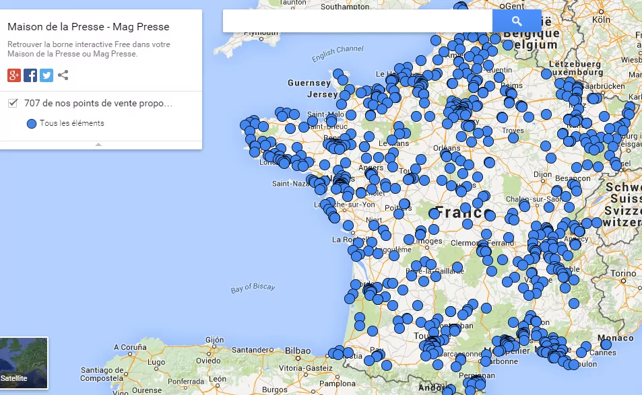Image resolution: width=642 pixels, height=395 pixels.
Task: Click the Torino city label
Action: (622, 274)
